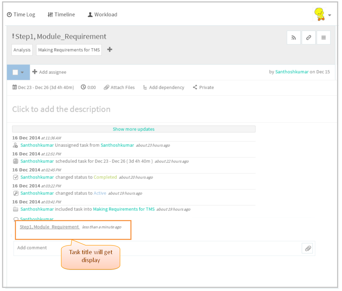Click the priority exclamation mark icon
Image resolution: width=342 pixels, height=291 pixels.
13,36
